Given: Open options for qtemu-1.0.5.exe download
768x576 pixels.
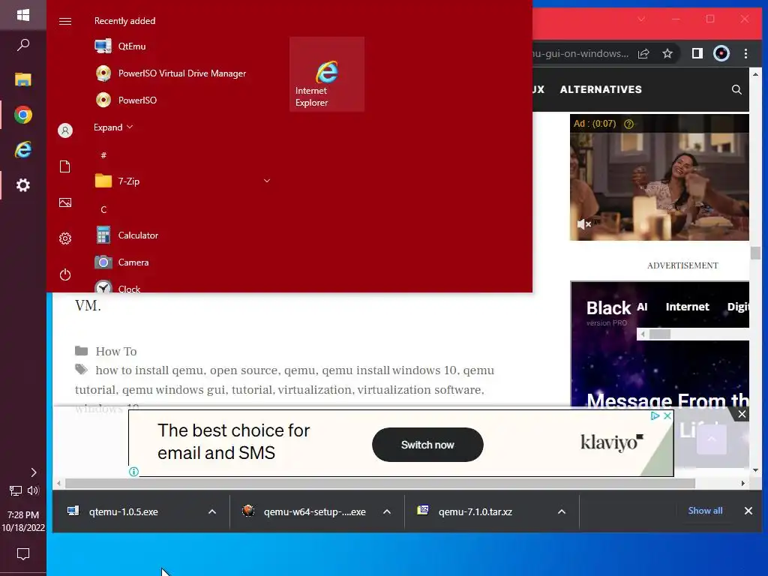Looking at the screenshot, I should pos(212,511).
